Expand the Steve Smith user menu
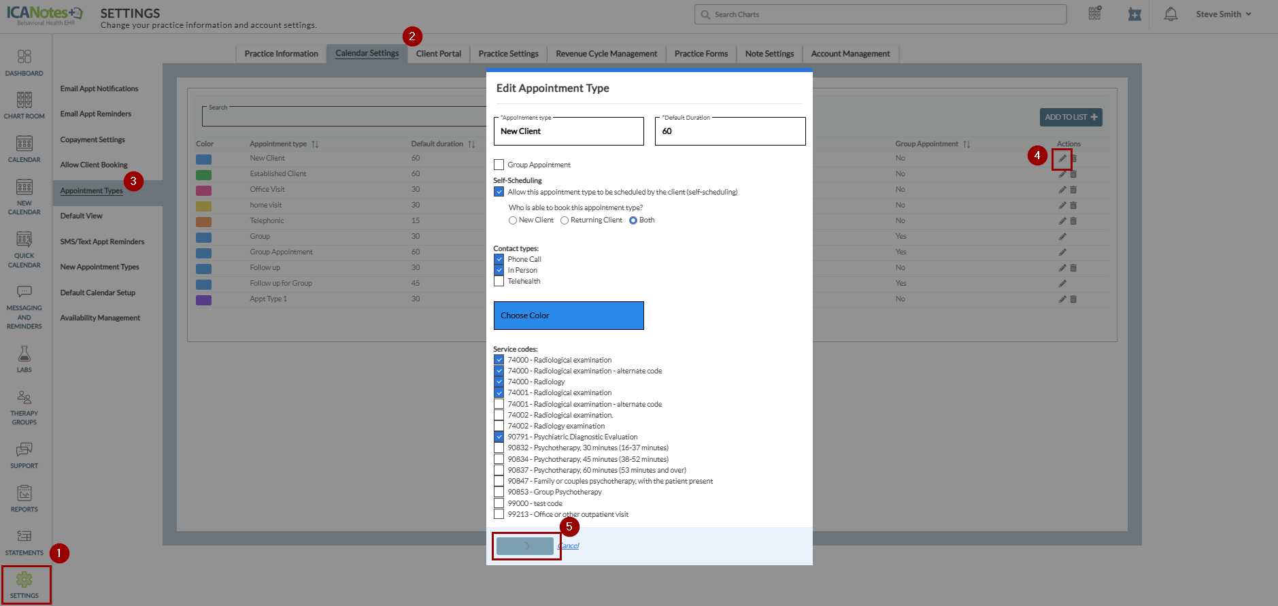Image resolution: width=1278 pixels, height=606 pixels. [1223, 14]
